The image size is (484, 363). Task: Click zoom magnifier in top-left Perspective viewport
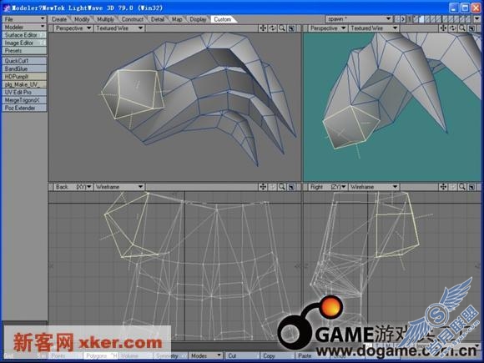click(282, 28)
